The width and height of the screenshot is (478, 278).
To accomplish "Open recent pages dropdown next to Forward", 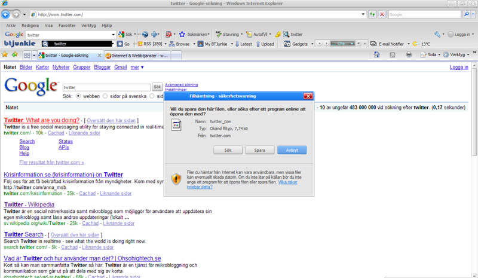I will coord(24,14).
